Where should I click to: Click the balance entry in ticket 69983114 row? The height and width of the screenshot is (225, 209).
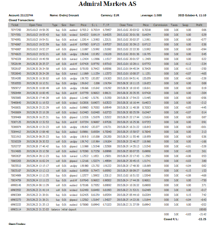point(56,209)
